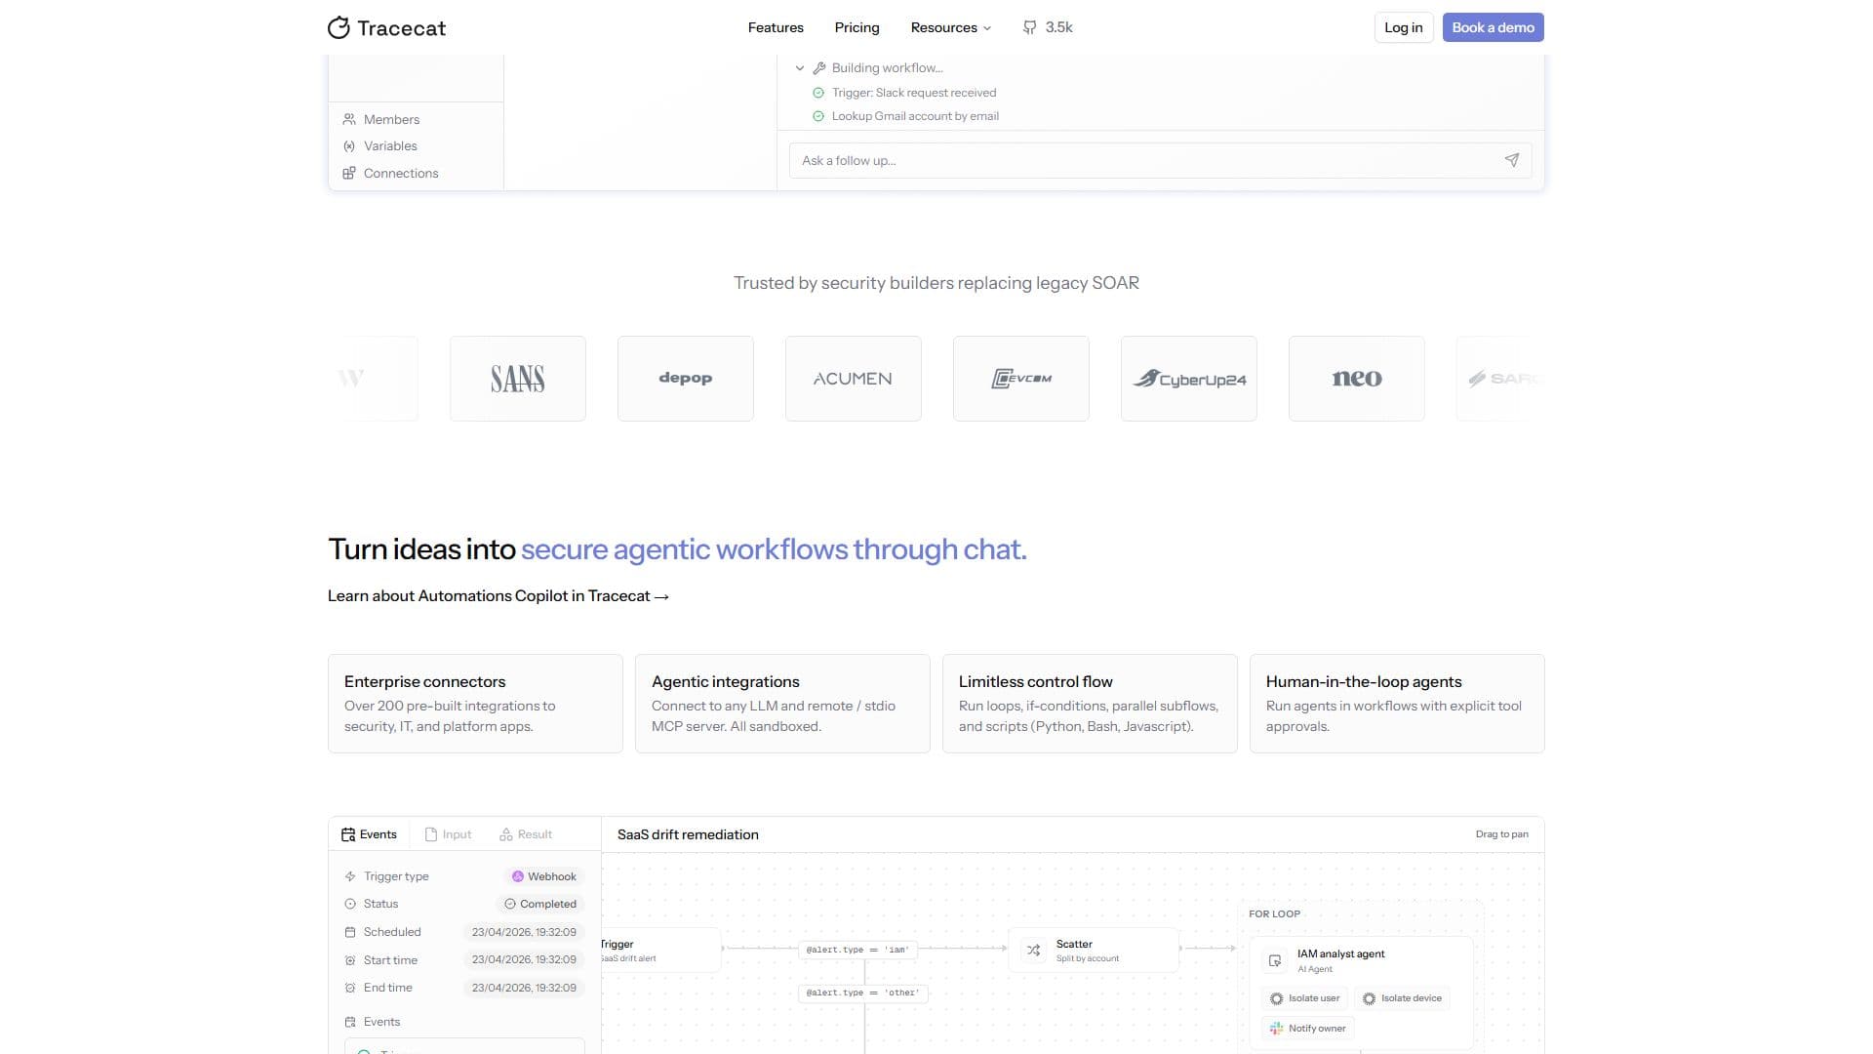
Task: Switch to the Events tab
Action: pyautogui.click(x=369, y=834)
